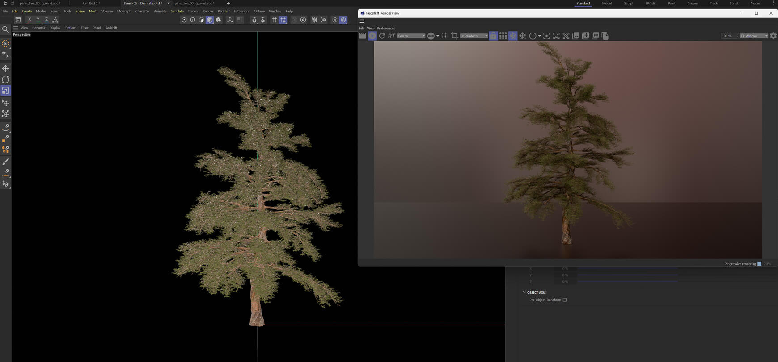Switch to pine_tree_00..g_wind.abc tab
Viewport: 778px width, 362px height.
point(194,3)
